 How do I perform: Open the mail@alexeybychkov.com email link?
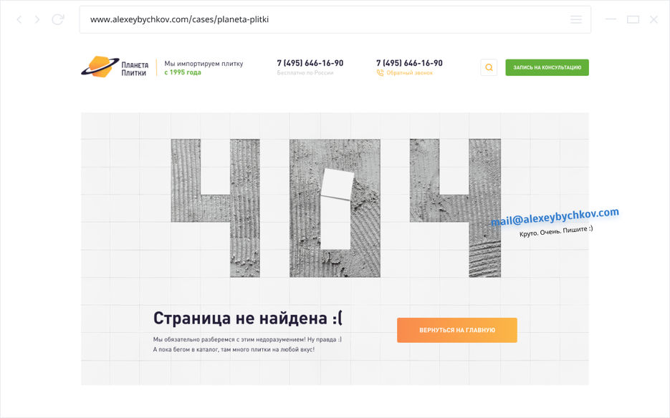coord(555,217)
